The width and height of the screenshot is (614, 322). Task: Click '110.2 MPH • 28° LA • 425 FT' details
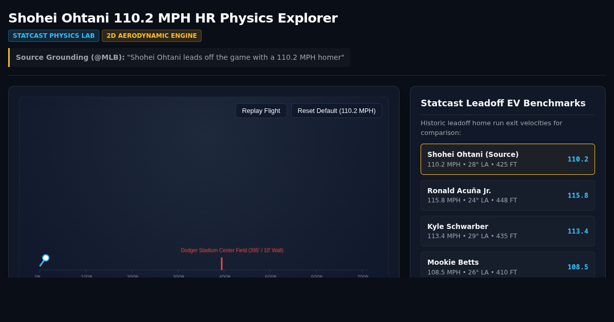[x=472, y=165]
